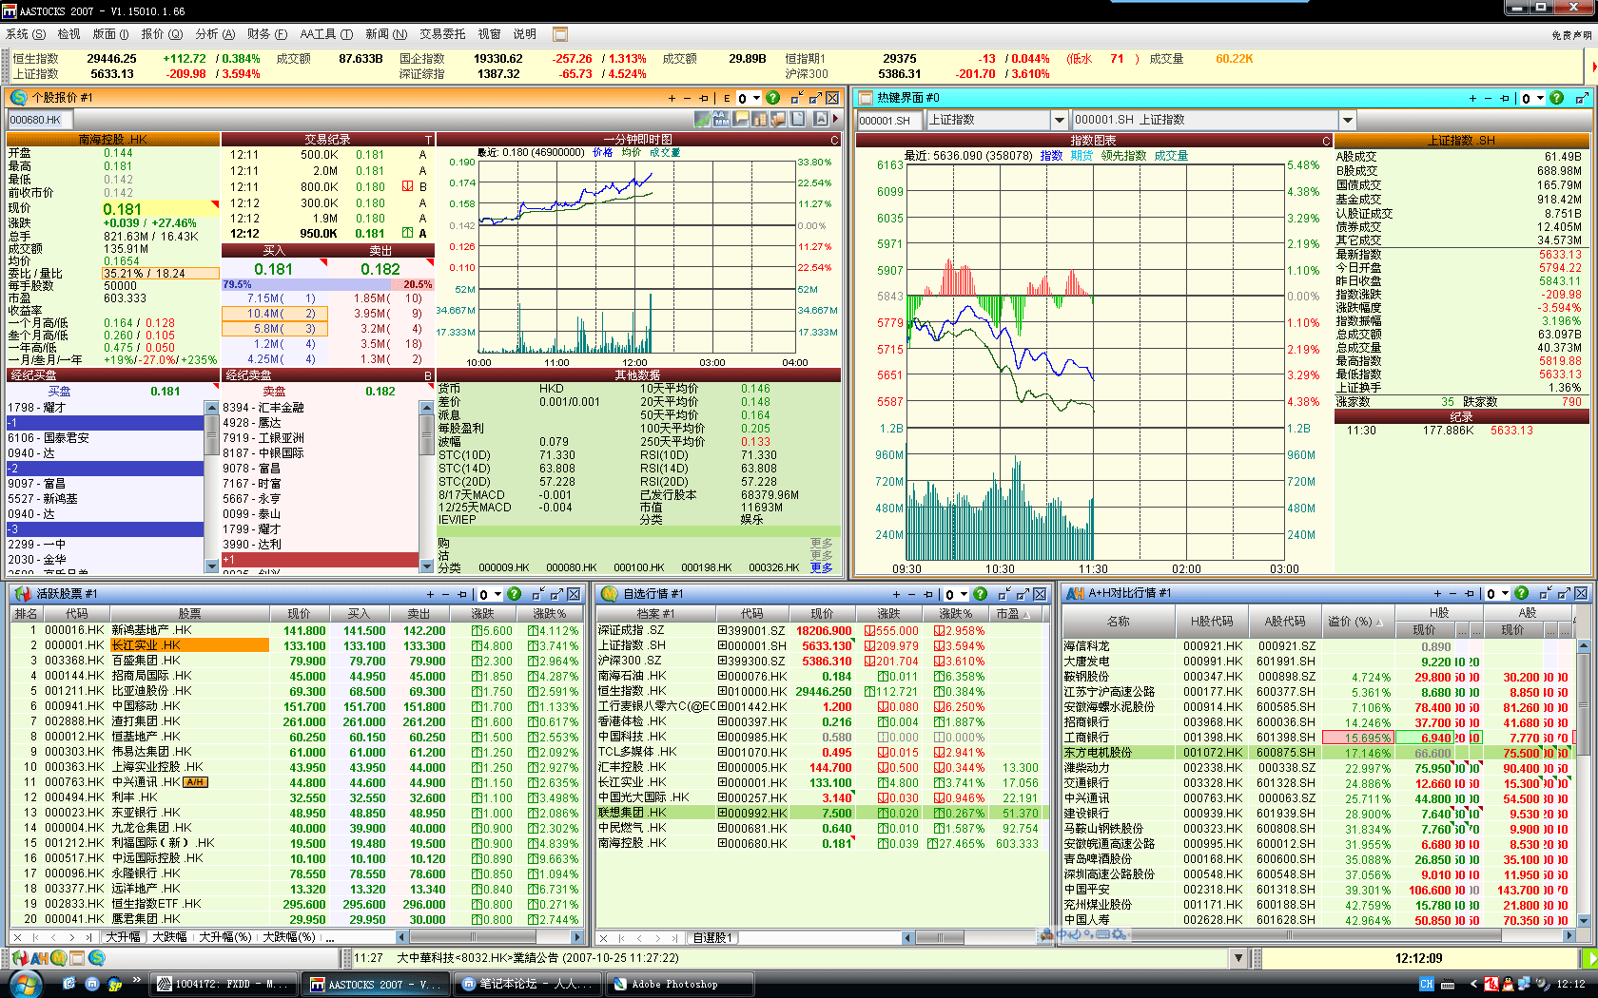
Task: Open the 0 dropdown in 个股报价 title bar
Action: pos(756,98)
